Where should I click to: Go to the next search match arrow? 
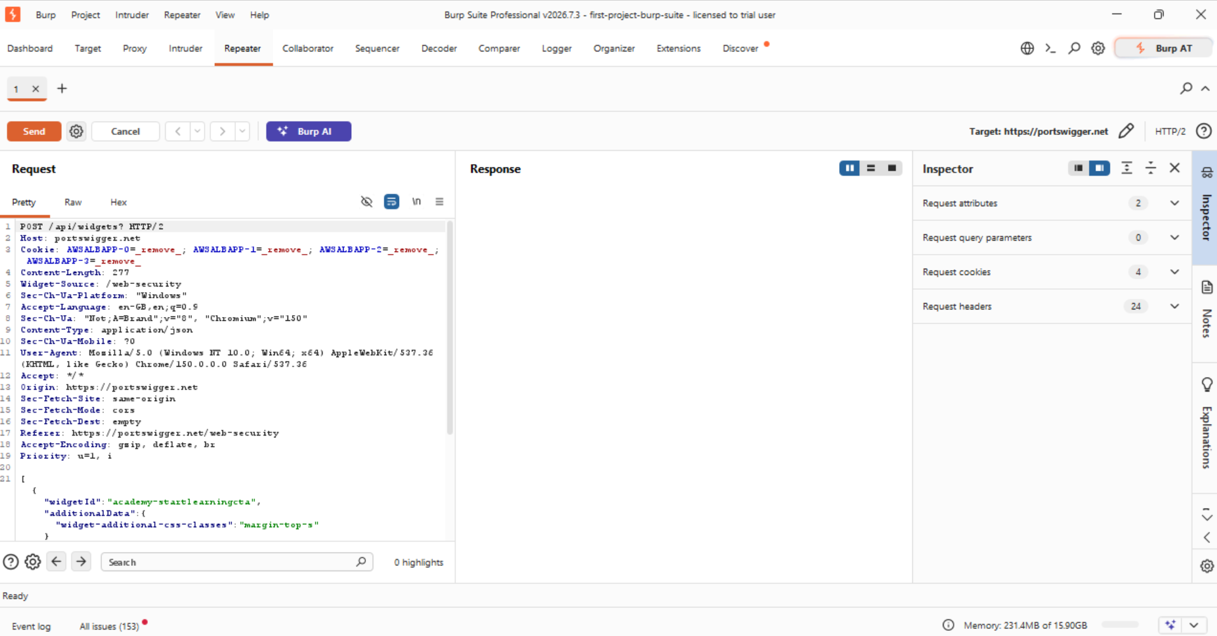tap(81, 562)
